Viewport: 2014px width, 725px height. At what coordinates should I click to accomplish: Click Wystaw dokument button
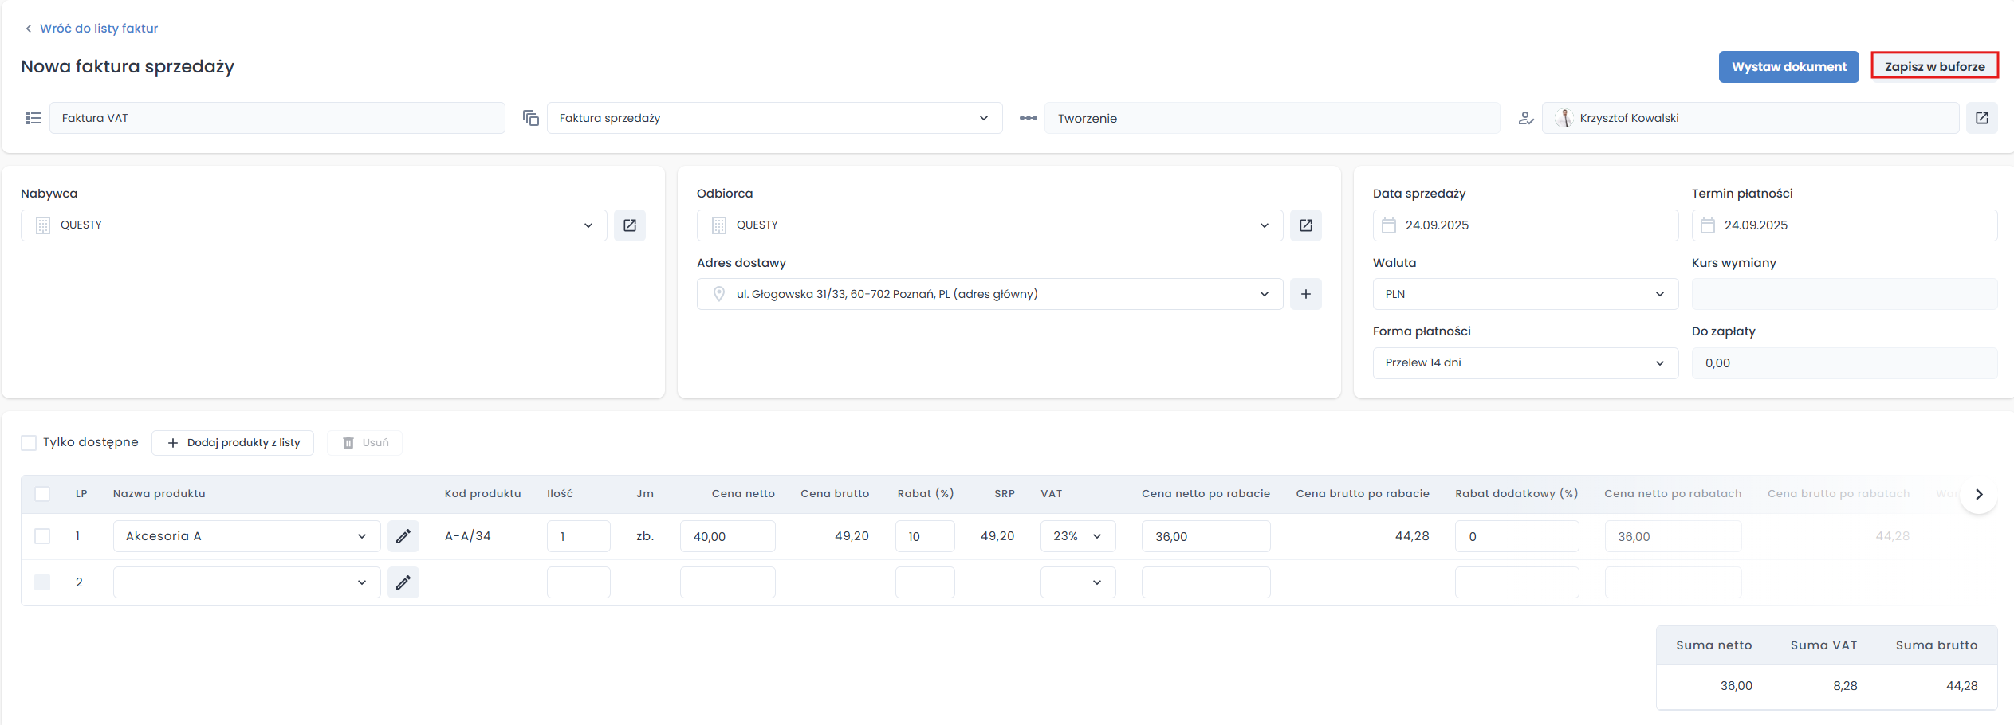[1788, 67]
